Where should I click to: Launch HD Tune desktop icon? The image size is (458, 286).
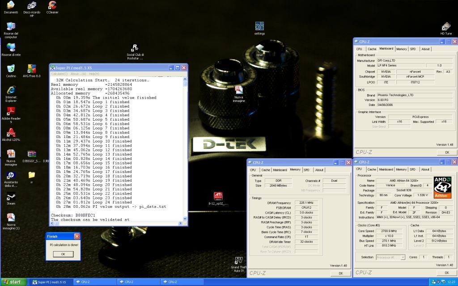pos(446,28)
